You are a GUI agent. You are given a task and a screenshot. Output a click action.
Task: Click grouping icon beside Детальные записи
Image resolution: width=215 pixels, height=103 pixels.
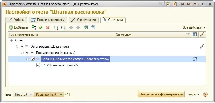43,65
